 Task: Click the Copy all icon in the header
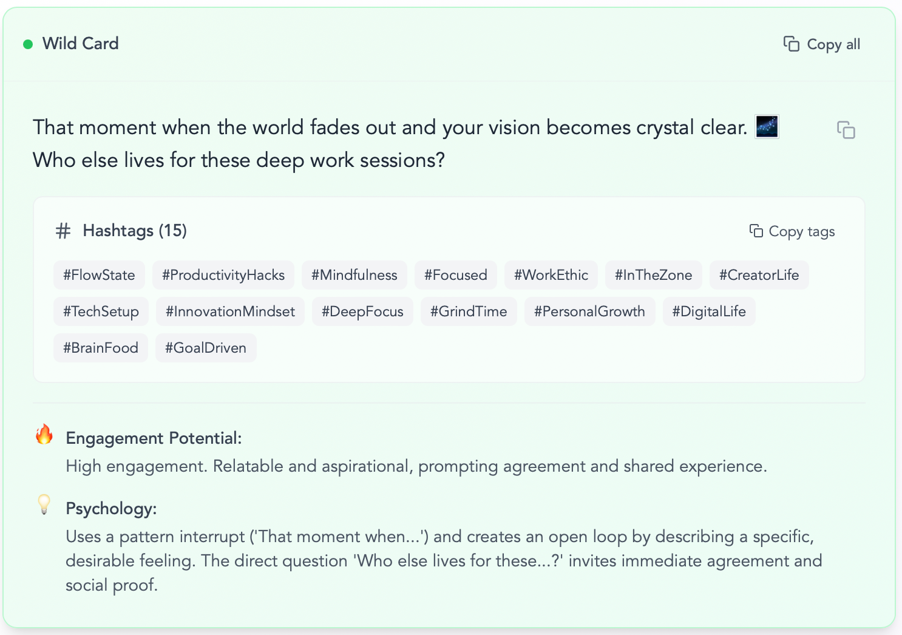tap(792, 44)
